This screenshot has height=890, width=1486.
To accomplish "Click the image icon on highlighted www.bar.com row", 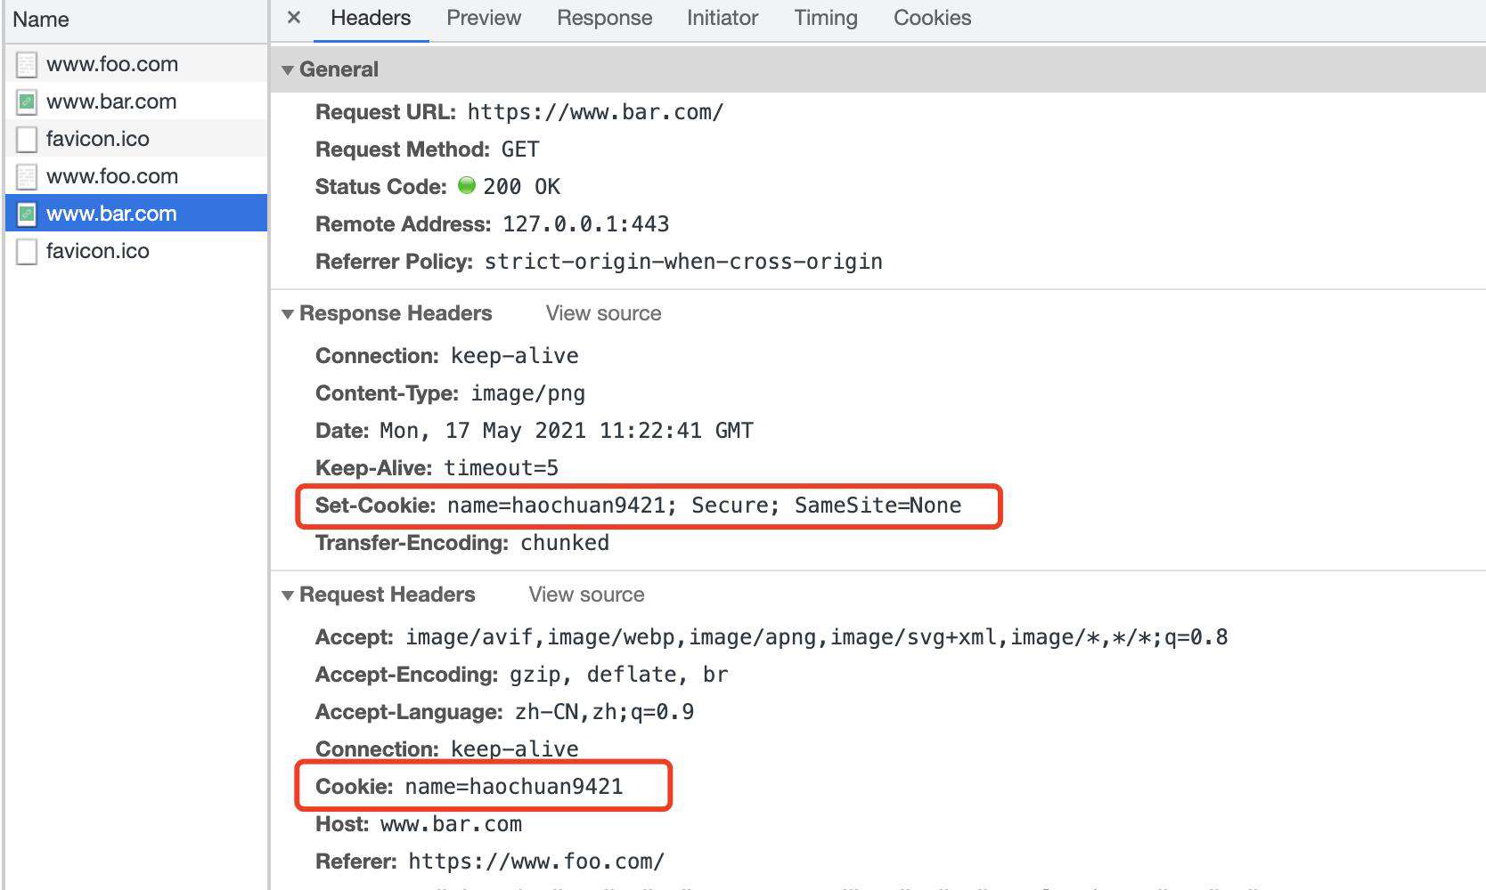I will click(27, 214).
